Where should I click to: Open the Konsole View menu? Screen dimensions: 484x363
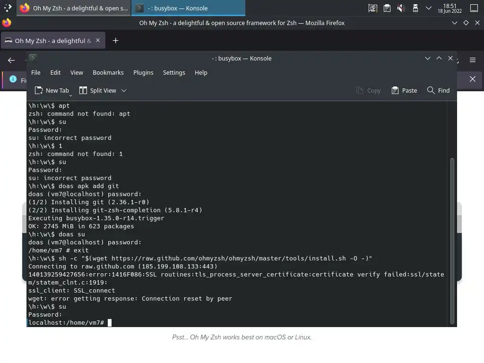pyautogui.click(x=77, y=72)
